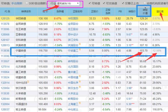Open the 北方国际 stock link
168x112 pixels.
click(x=73, y=67)
